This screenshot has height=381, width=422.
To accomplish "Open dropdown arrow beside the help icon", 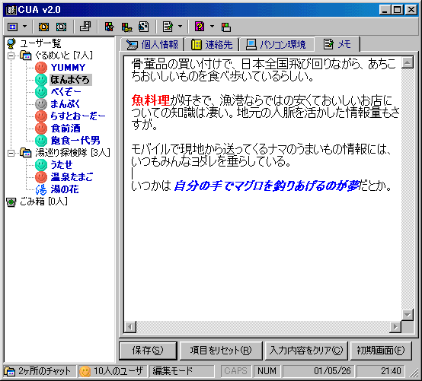I will coord(212,27).
